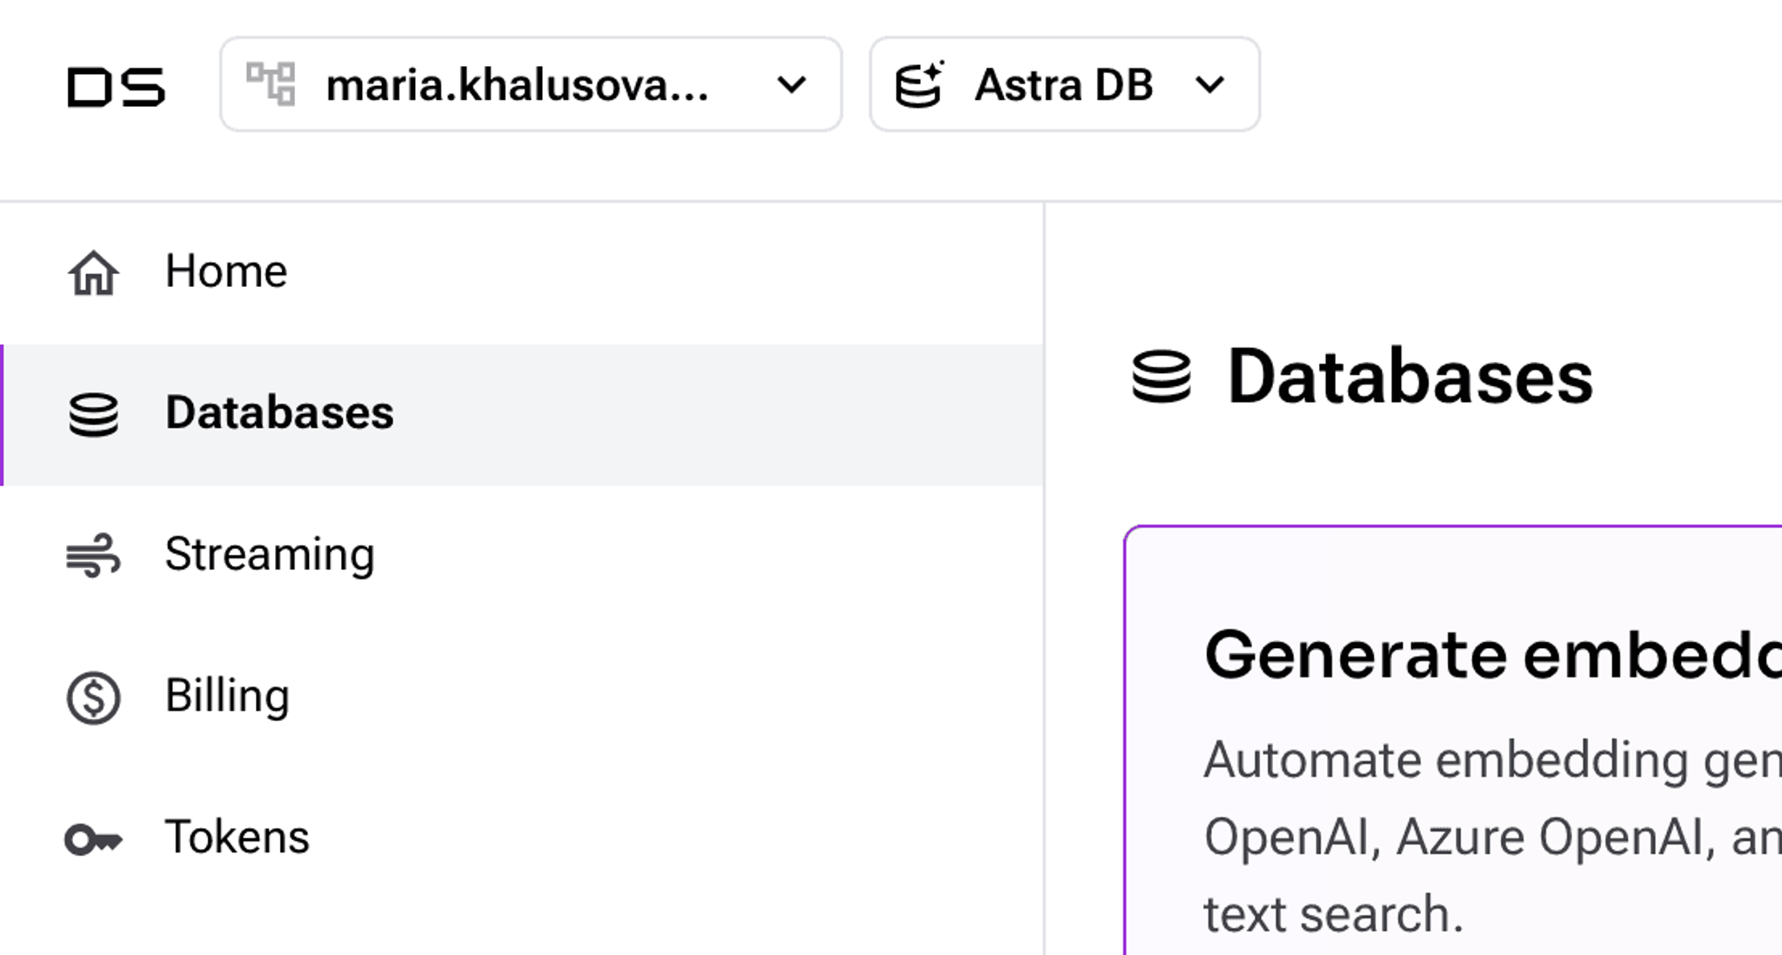Click the Databases stack icon in sidebar
Viewport: 1782px width, 955px height.
[x=93, y=414]
